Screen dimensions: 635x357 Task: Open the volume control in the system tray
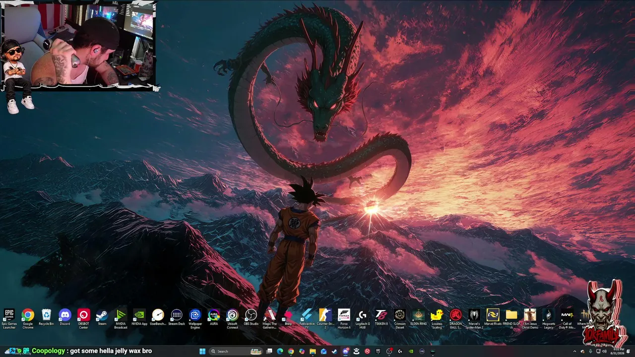(605, 352)
